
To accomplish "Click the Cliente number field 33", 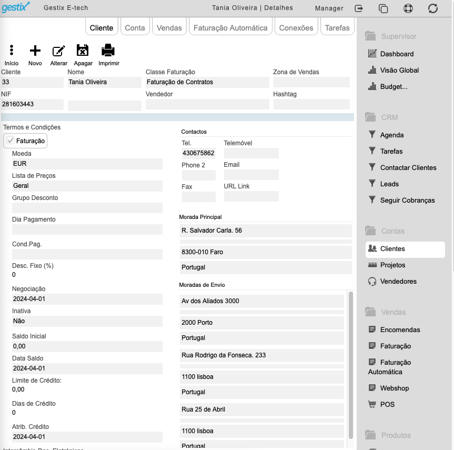I will tap(32, 82).
